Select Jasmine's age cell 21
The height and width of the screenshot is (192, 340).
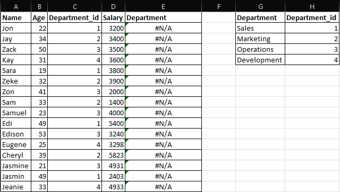pyautogui.click(x=39, y=166)
